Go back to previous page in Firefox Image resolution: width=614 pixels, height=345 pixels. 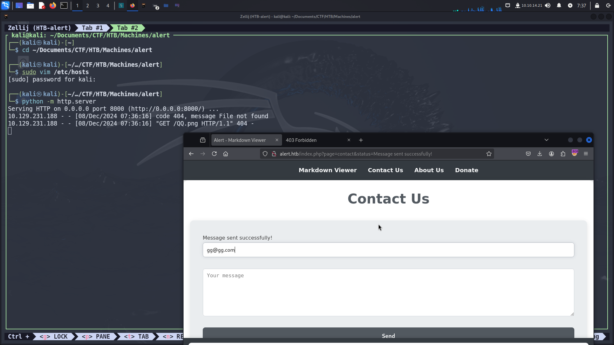tap(191, 154)
